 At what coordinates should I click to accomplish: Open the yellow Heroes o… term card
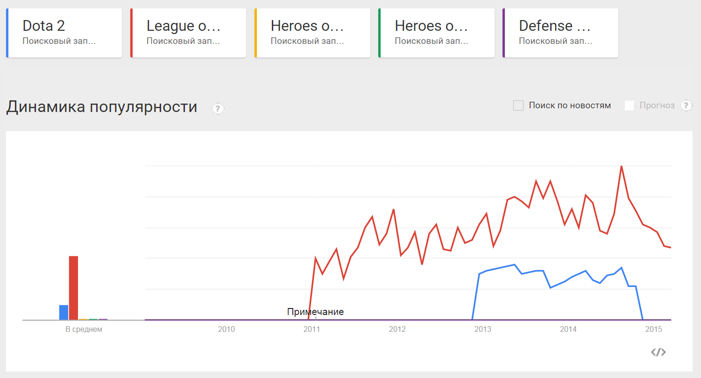pos(312,33)
